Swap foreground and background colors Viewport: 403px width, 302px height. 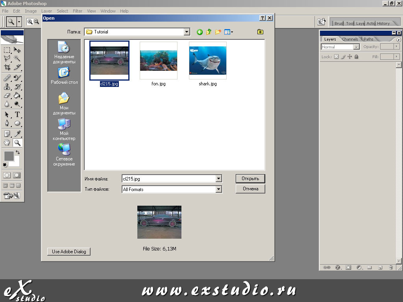pos(18,152)
